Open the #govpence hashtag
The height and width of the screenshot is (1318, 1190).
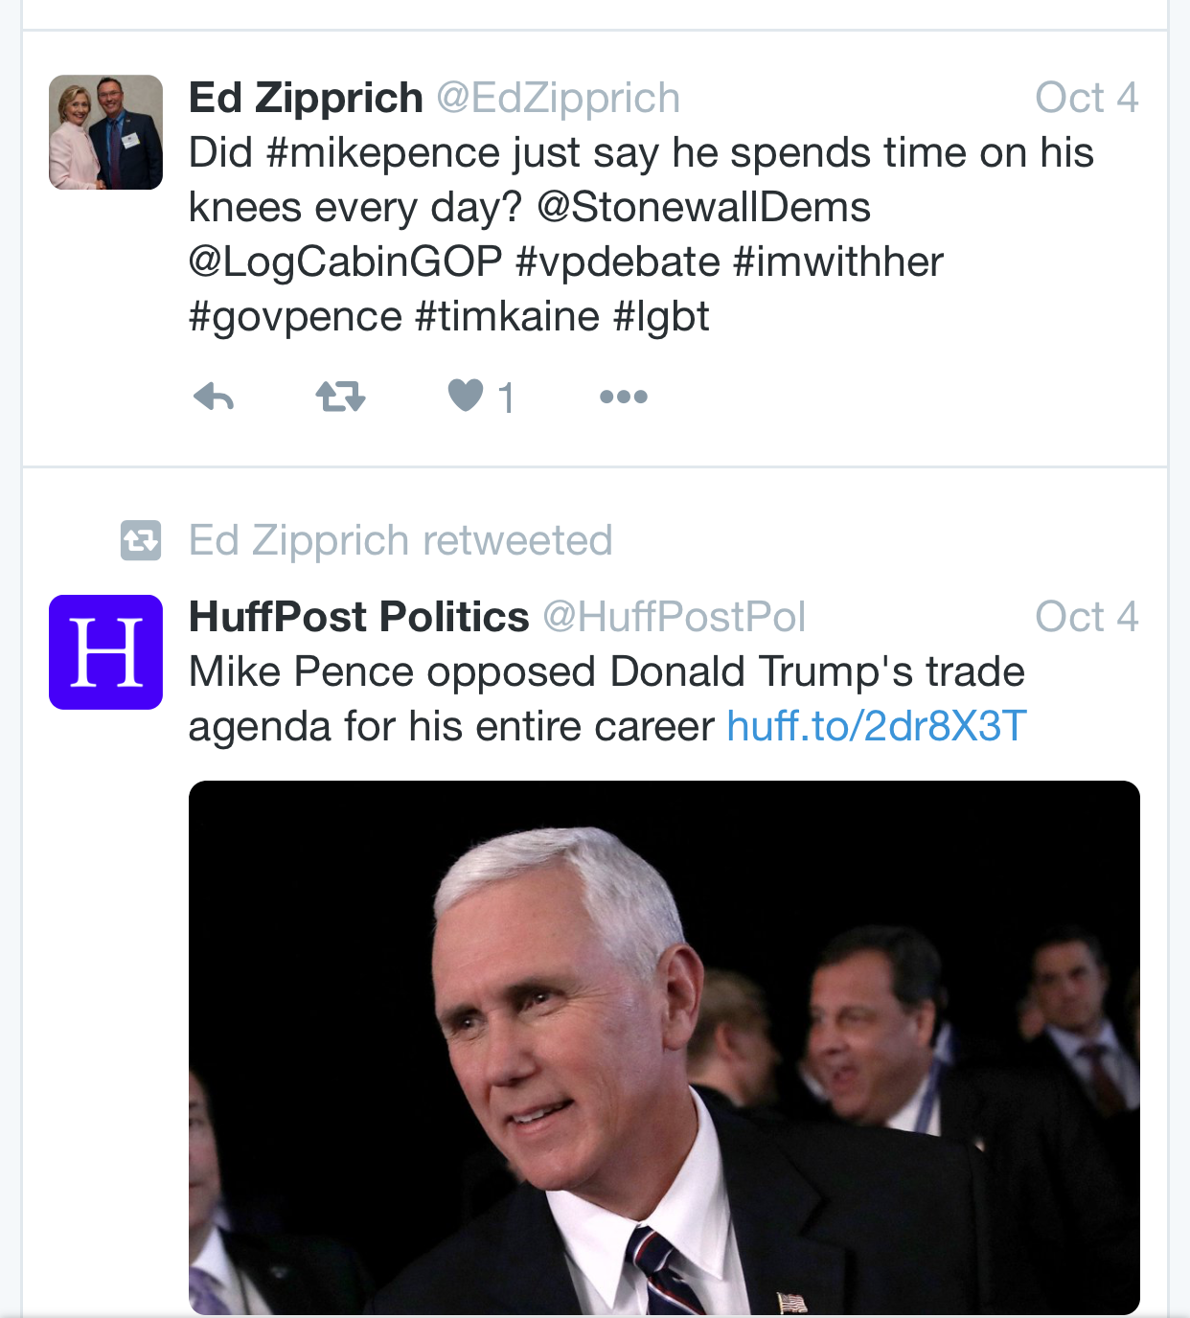point(295,317)
